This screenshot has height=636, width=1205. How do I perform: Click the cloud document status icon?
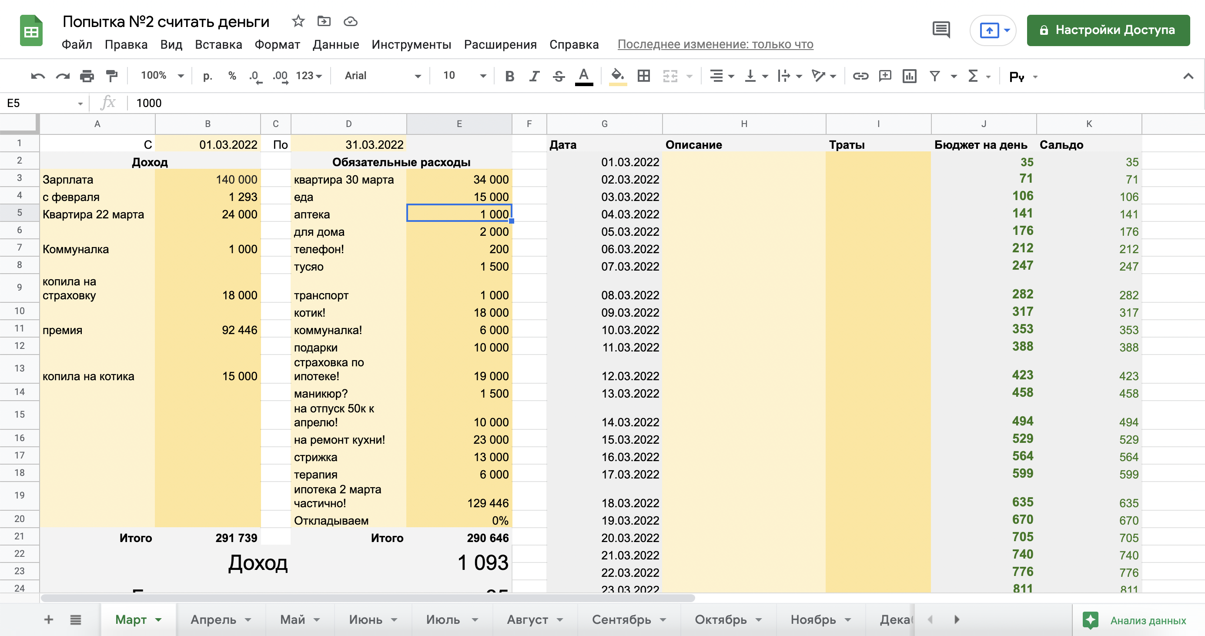coord(350,21)
